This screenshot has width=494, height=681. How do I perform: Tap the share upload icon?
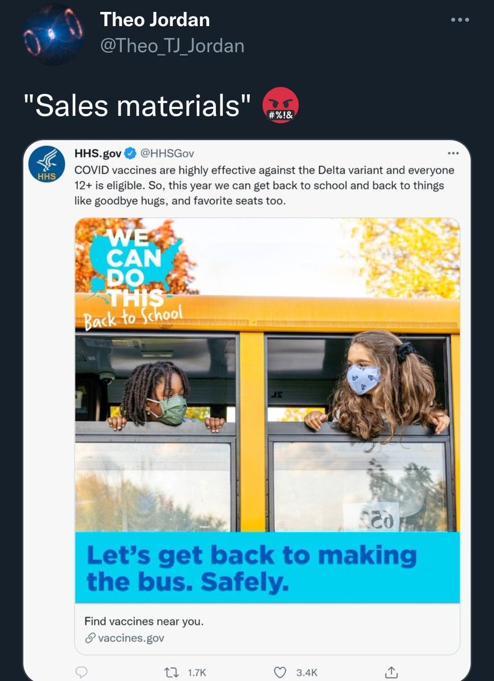pos(391,672)
